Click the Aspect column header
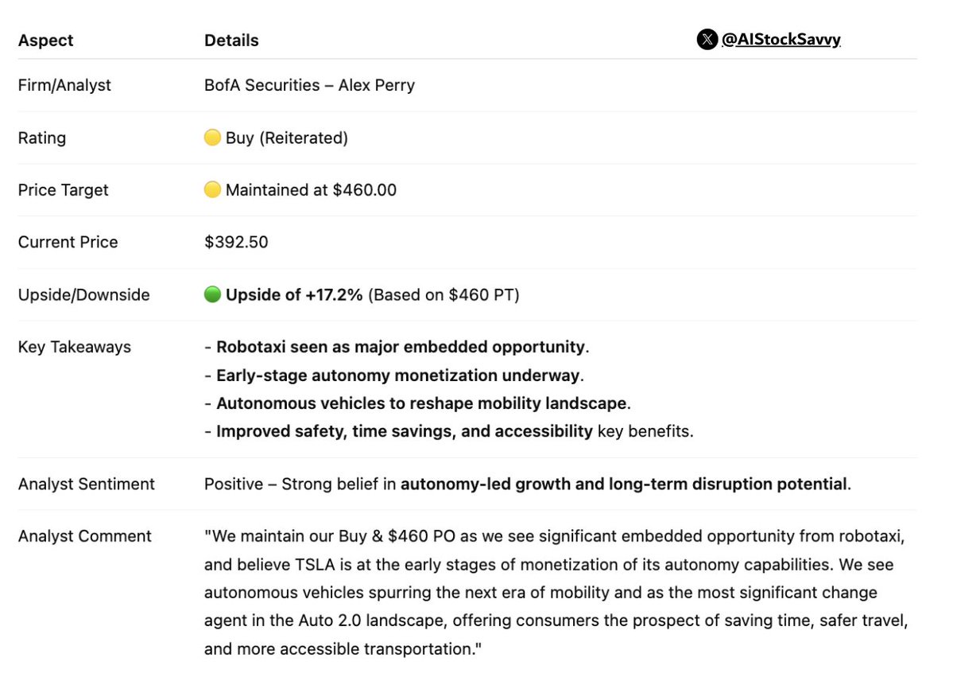 [44, 40]
